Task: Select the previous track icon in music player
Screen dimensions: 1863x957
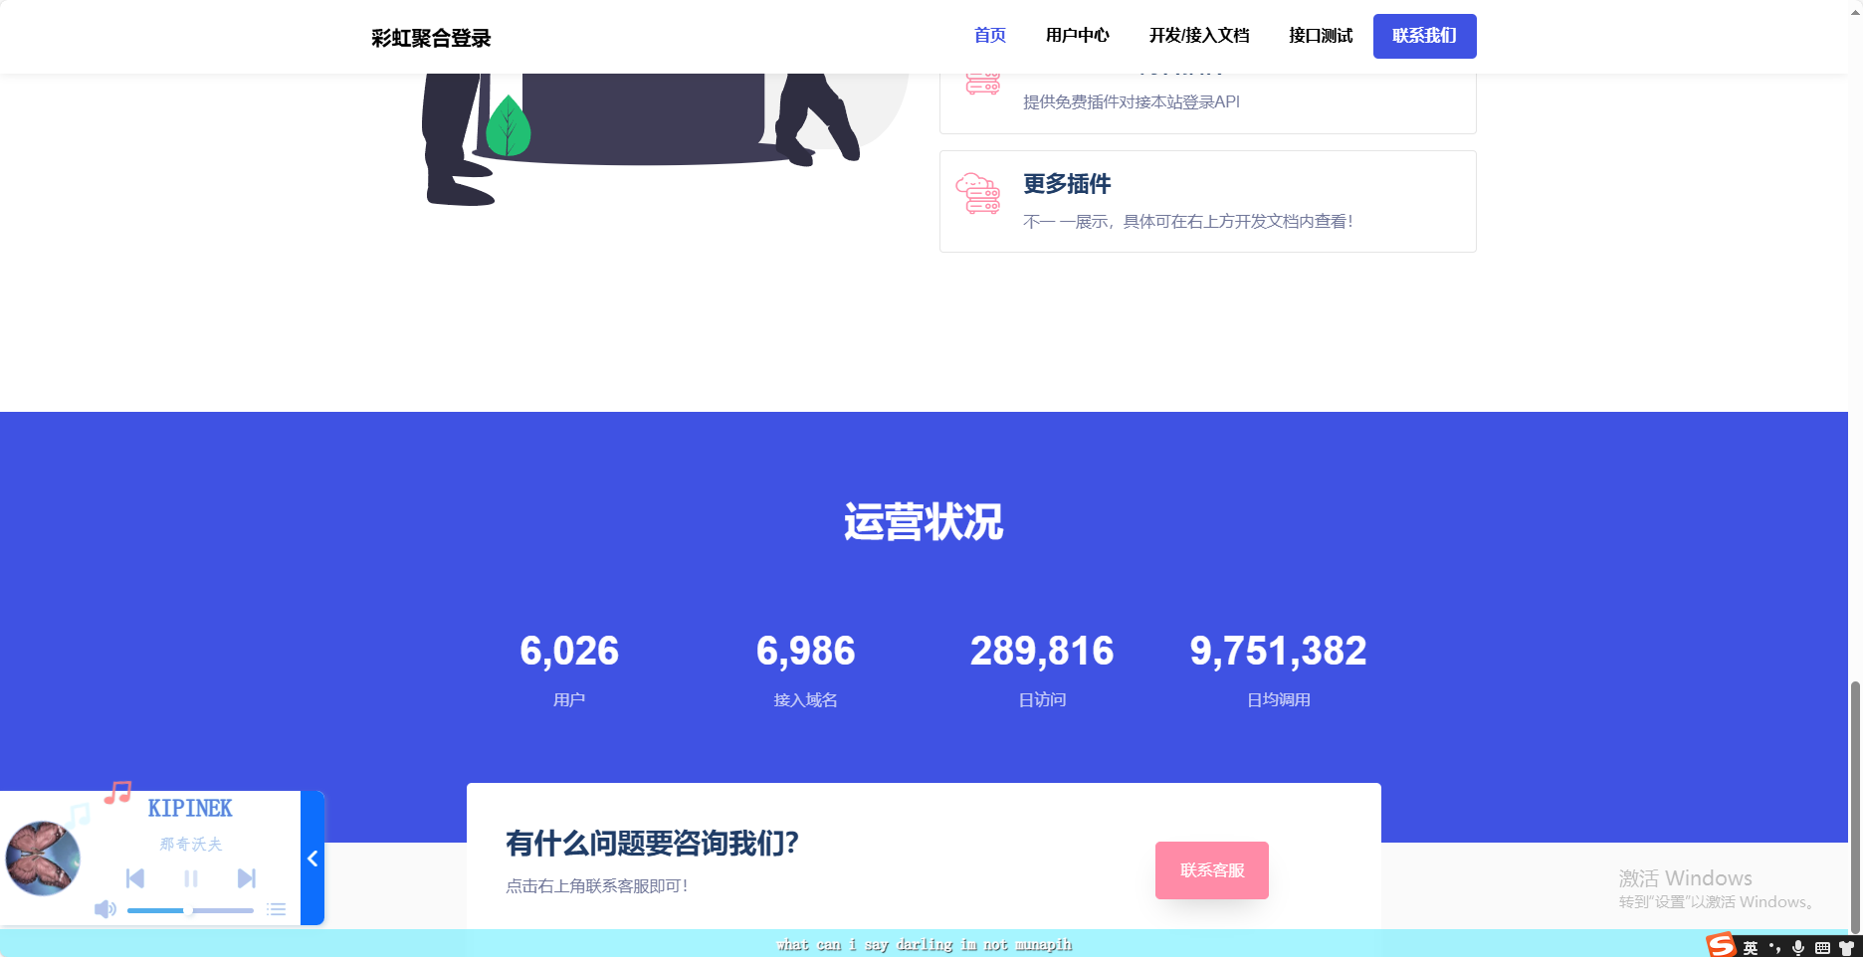Action: coord(134,878)
